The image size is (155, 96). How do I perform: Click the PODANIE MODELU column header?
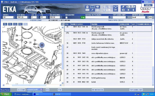tap(144, 24)
